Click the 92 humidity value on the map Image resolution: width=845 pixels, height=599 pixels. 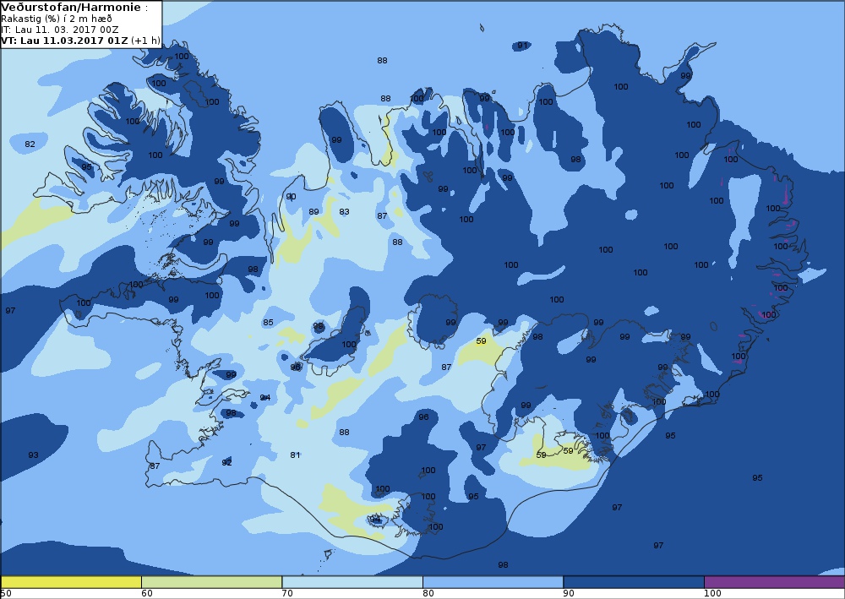click(226, 462)
